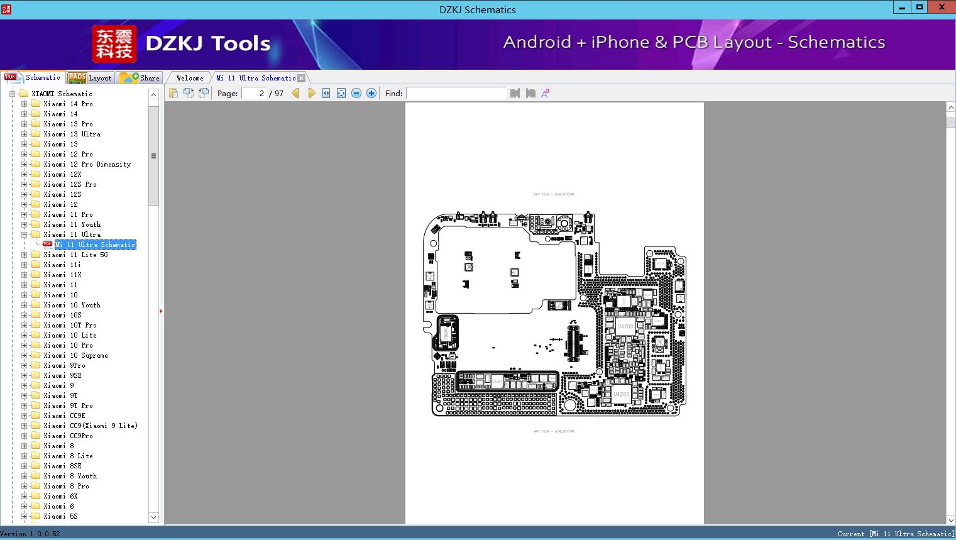
Task: Click the folder icon of Xiaomi 8 Youth
Action: [x=36, y=476]
